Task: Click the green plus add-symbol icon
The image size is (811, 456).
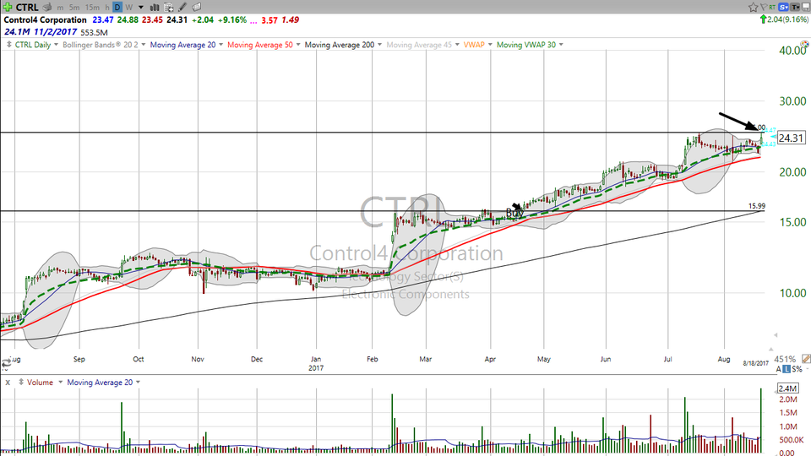Action: (x=8, y=7)
